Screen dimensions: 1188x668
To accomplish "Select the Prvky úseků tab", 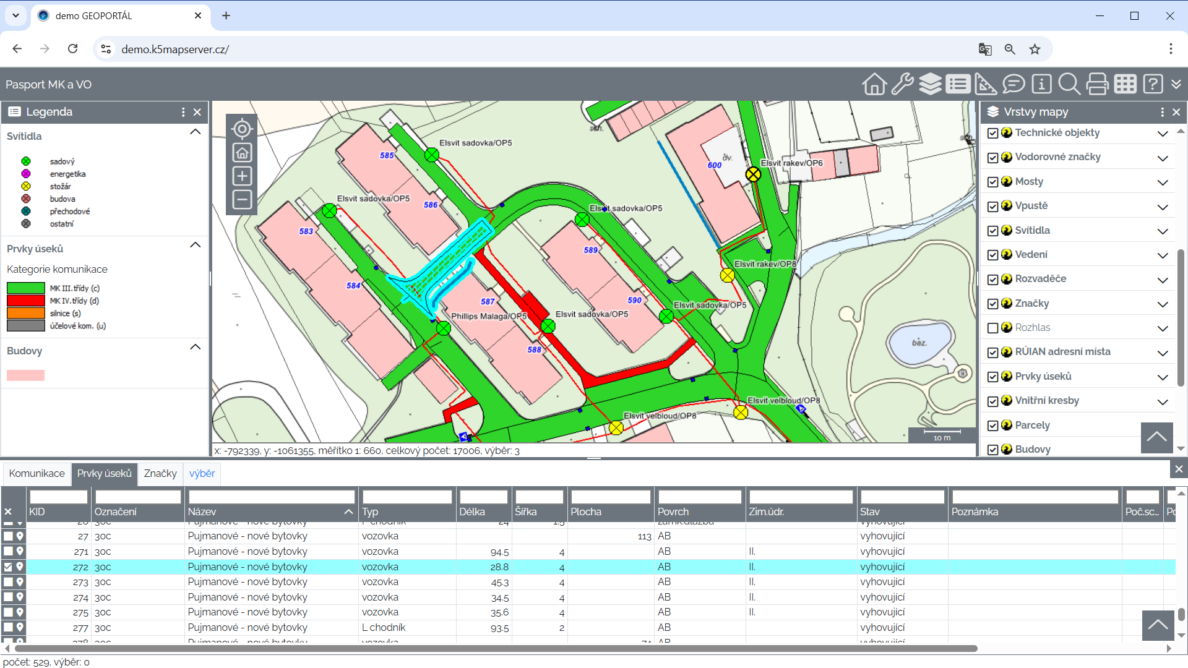I will (105, 473).
